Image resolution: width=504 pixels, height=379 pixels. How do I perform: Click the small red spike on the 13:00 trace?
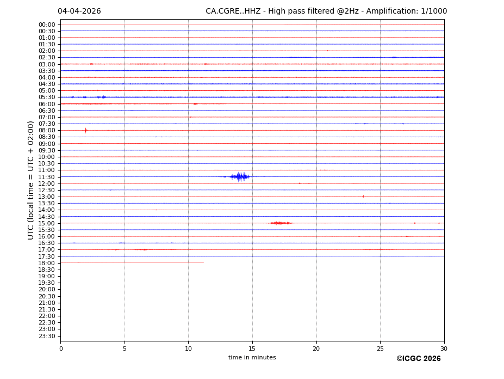(x=363, y=197)
